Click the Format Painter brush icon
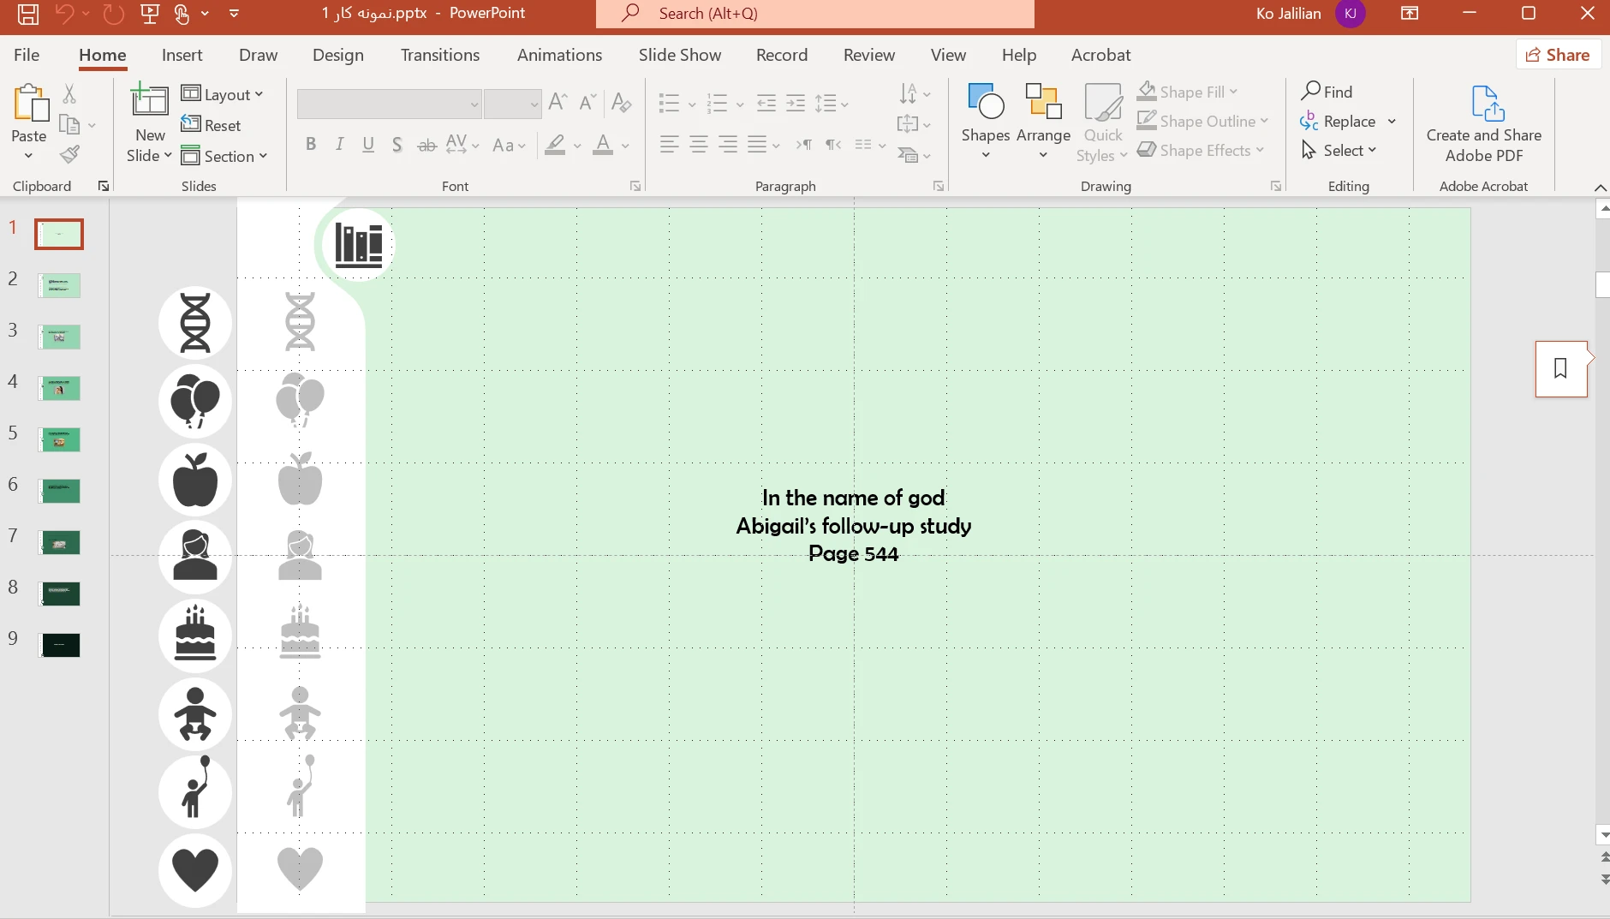The height and width of the screenshot is (919, 1610). 69,155
